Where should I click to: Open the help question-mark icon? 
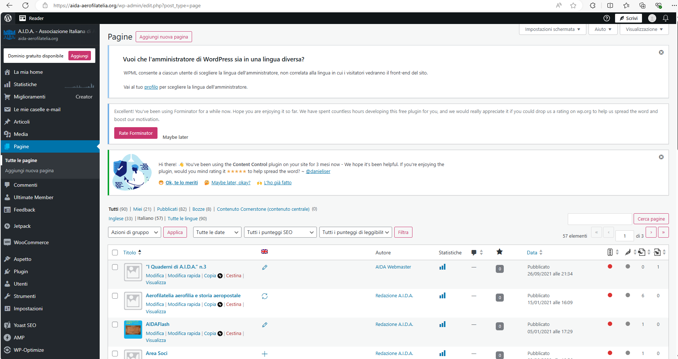(607, 18)
